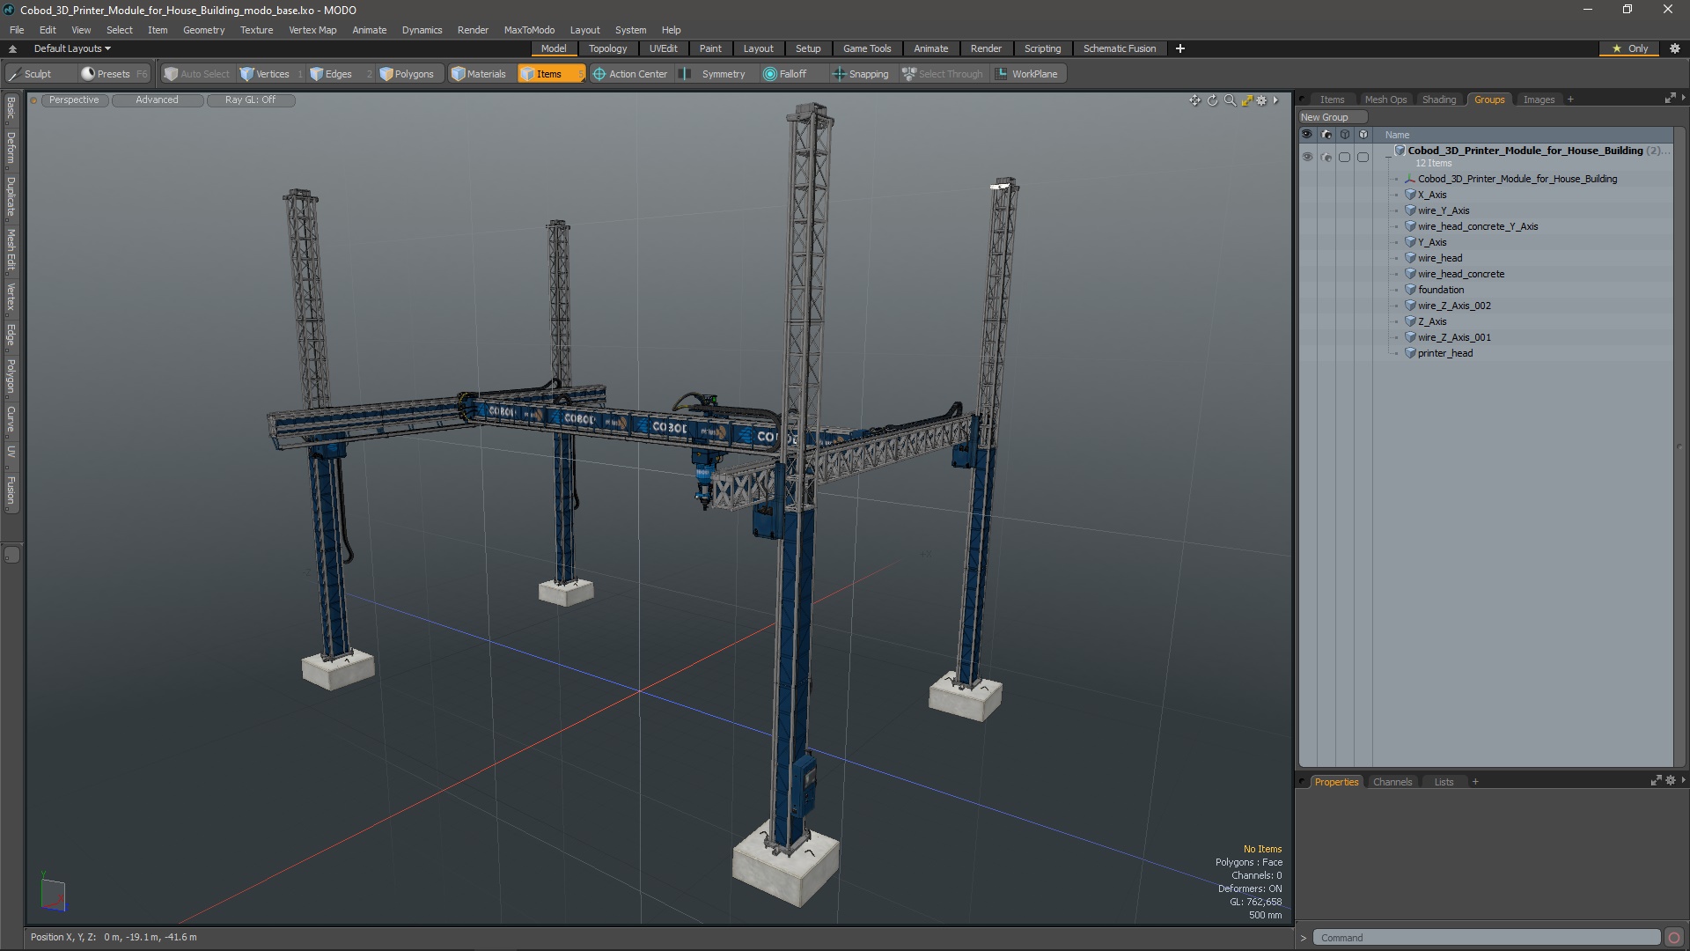Click the Ray GL: Off button
The width and height of the screenshot is (1690, 951).
tap(250, 100)
